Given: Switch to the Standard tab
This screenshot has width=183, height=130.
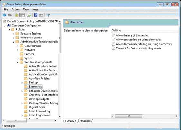Looking at the screenshot, I should pos(85,121).
